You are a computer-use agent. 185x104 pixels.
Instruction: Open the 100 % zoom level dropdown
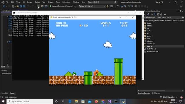8,67
